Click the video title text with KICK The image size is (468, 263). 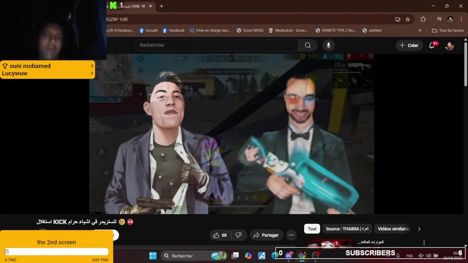85,222
